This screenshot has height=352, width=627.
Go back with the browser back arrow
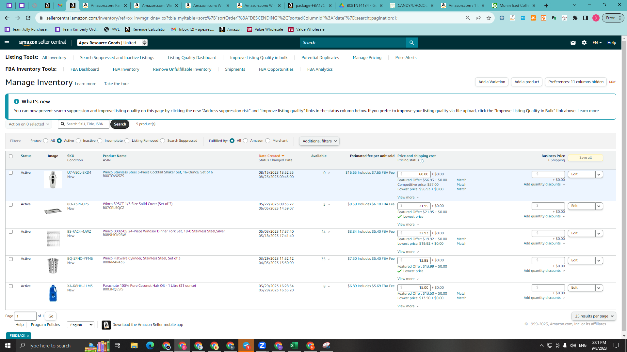[7, 18]
